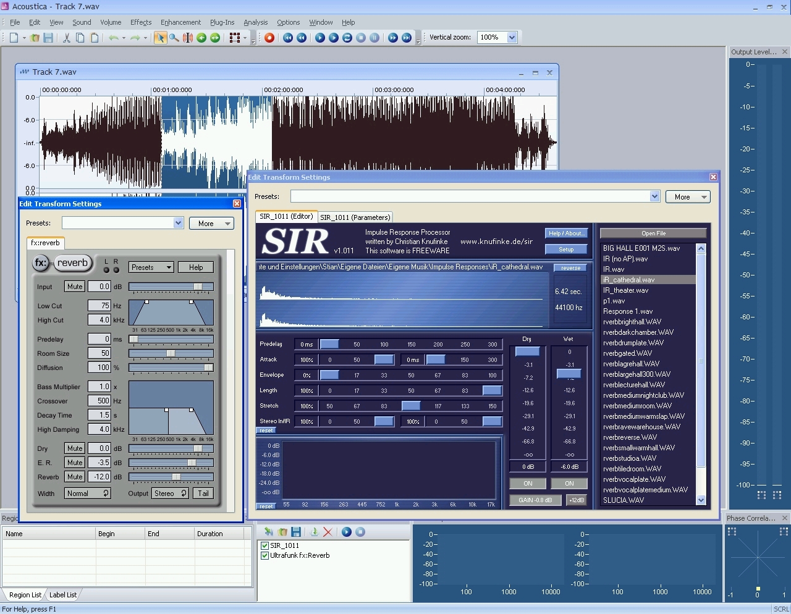Select rverbdarkchamber.WAV in impulse list
This screenshot has width=791, height=614.
[638, 332]
